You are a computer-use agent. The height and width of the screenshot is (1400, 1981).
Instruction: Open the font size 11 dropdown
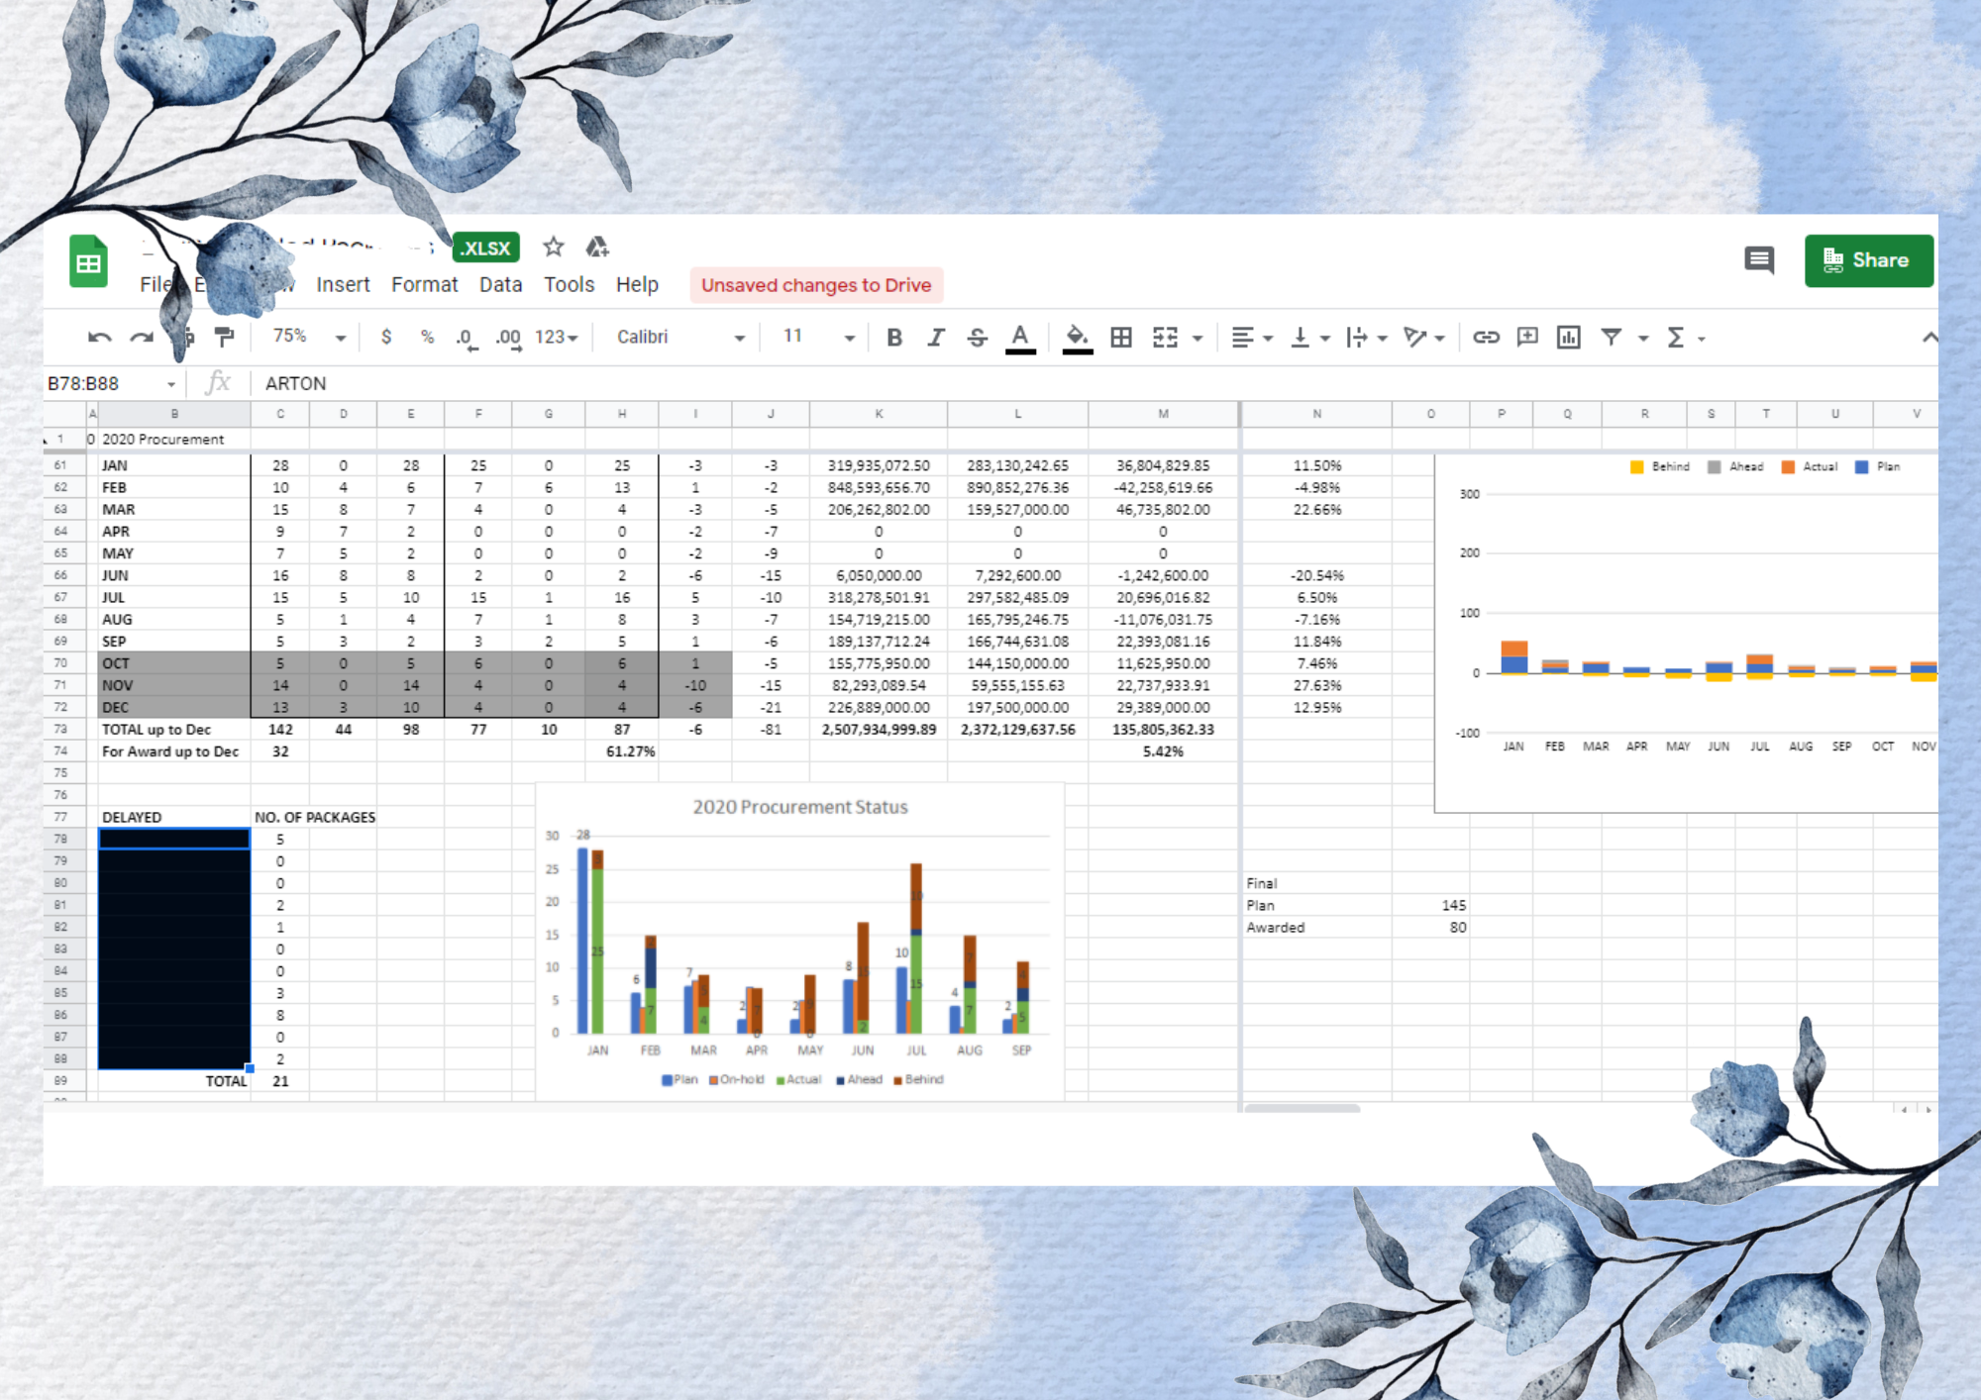(x=818, y=337)
